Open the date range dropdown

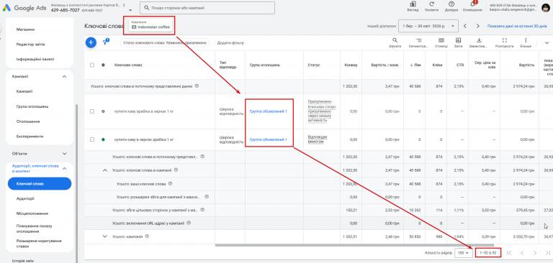[x=428, y=26]
